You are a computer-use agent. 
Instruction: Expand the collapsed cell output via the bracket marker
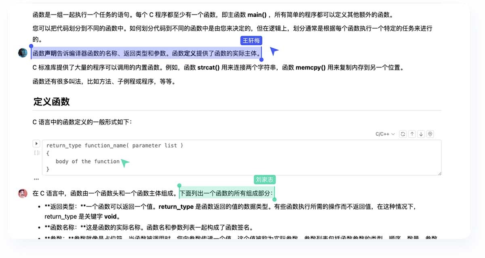click(36, 152)
